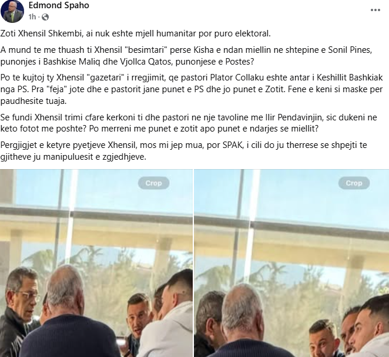Click the dark-haired young man in right photo
The height and width of the screenshot is (357, 389).
coord(371,327)
